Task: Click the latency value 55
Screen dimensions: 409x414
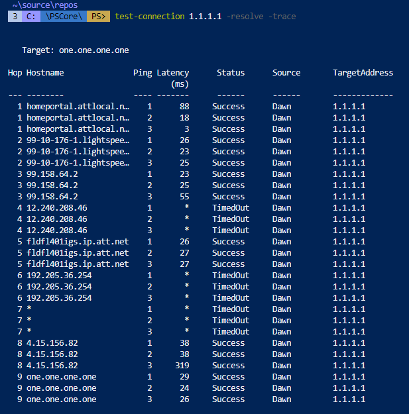Action: tap(184, 197)
